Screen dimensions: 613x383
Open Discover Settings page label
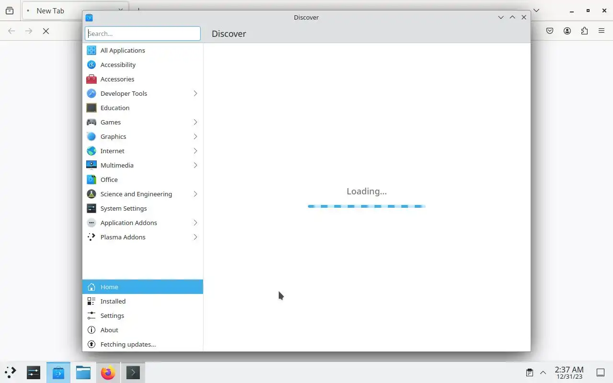tap(112, 315)
